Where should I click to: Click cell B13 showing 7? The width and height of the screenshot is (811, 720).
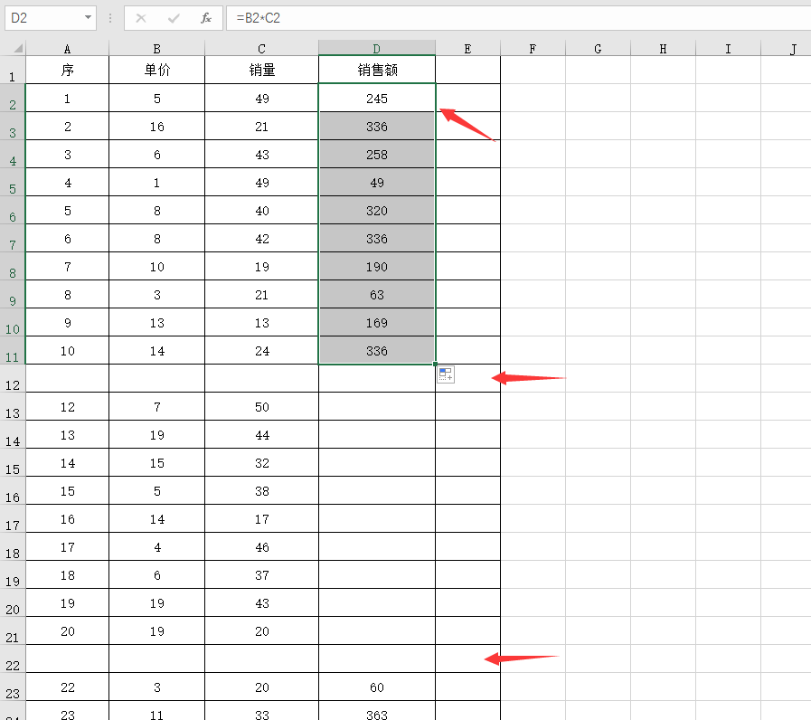click(x=156, y=407)
